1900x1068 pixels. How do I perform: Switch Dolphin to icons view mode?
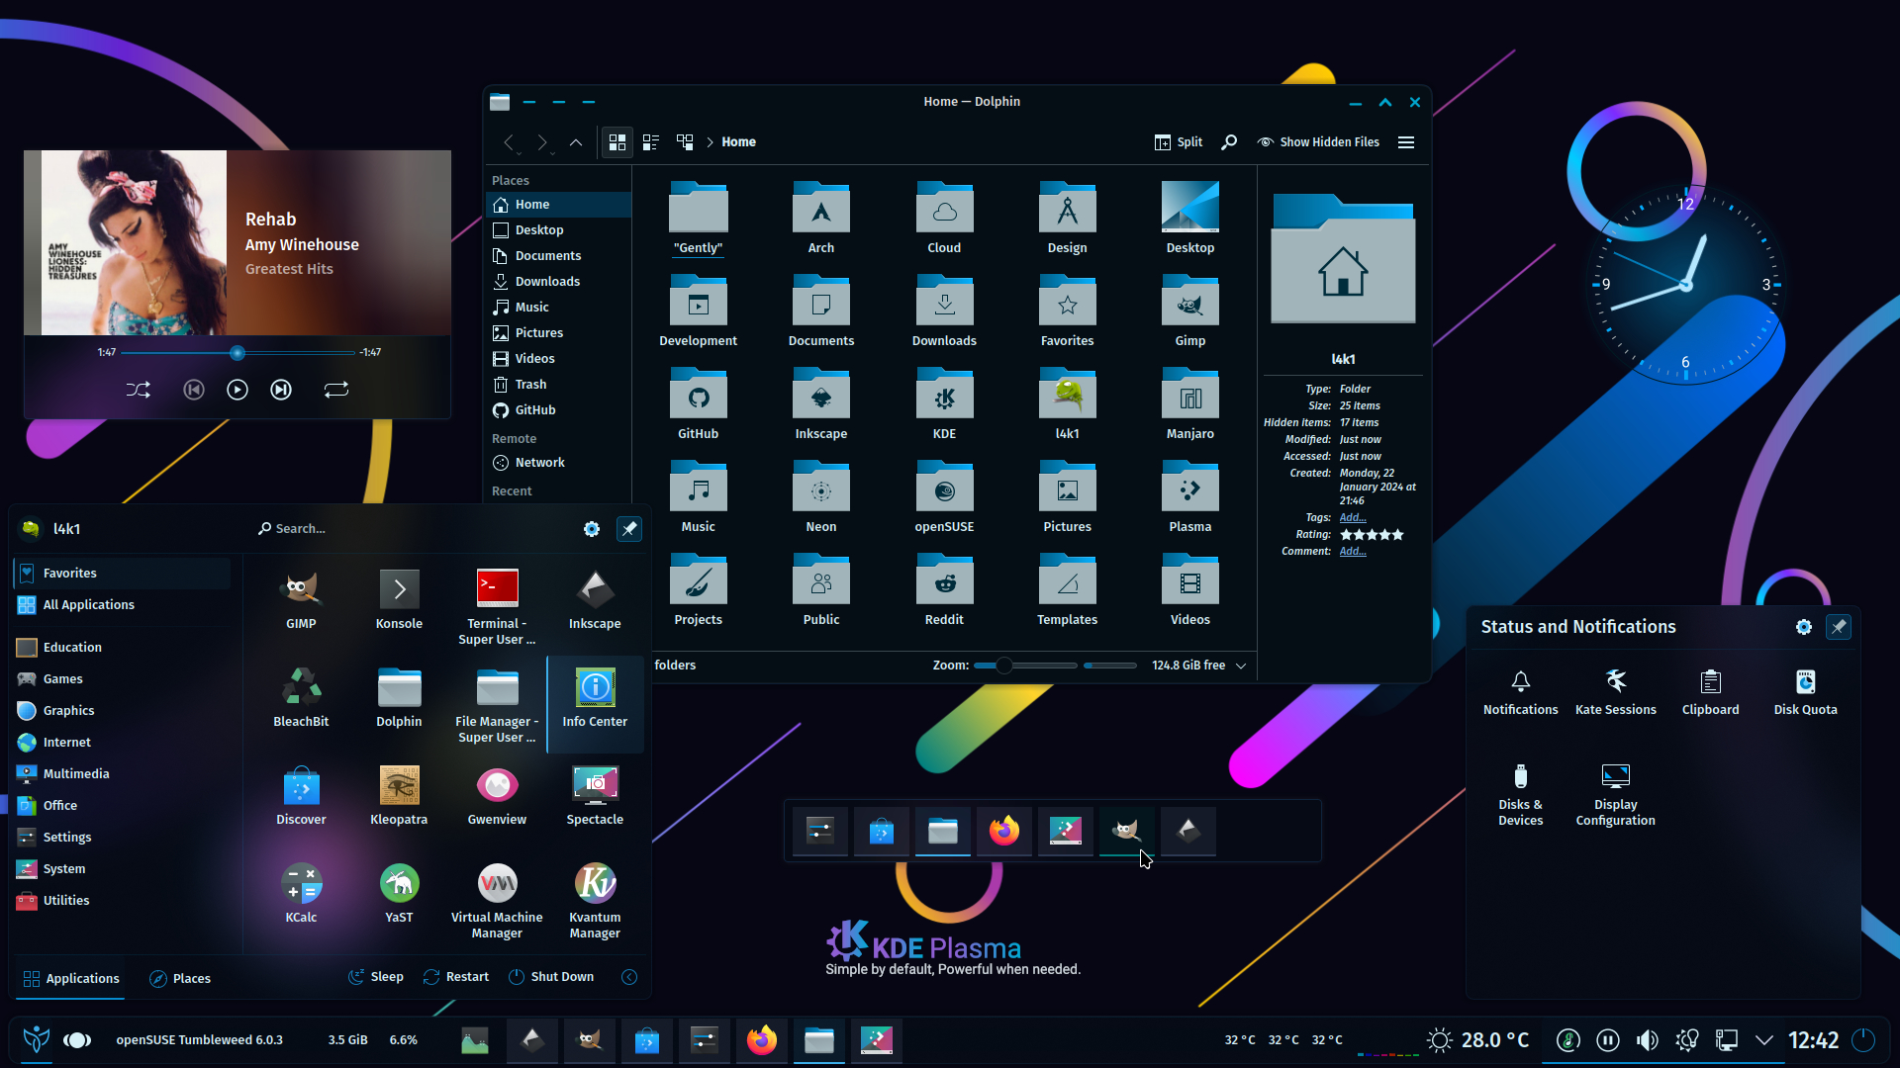click(617, 142)
